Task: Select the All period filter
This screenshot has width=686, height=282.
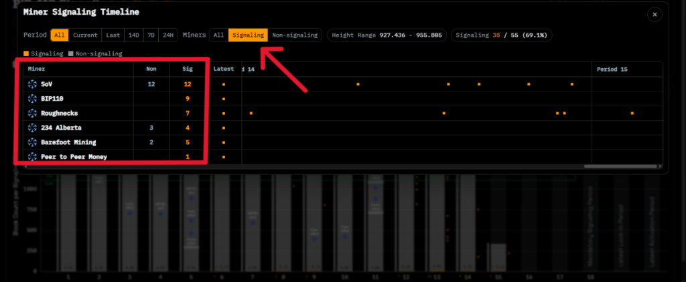Action: (60, 35)
